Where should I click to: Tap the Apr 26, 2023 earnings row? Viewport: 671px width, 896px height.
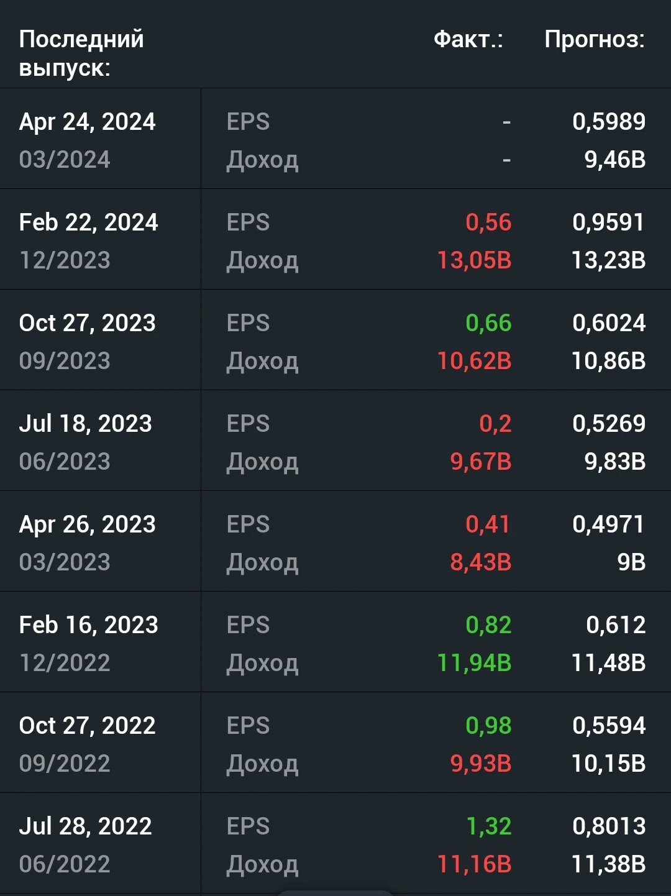tap(335, 541)
